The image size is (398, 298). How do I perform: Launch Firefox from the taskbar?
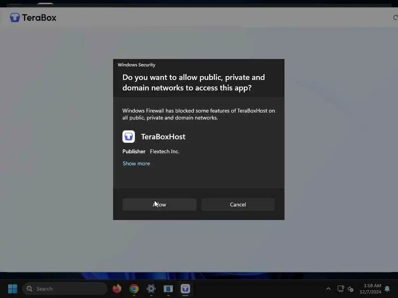(x=117, y=289)
